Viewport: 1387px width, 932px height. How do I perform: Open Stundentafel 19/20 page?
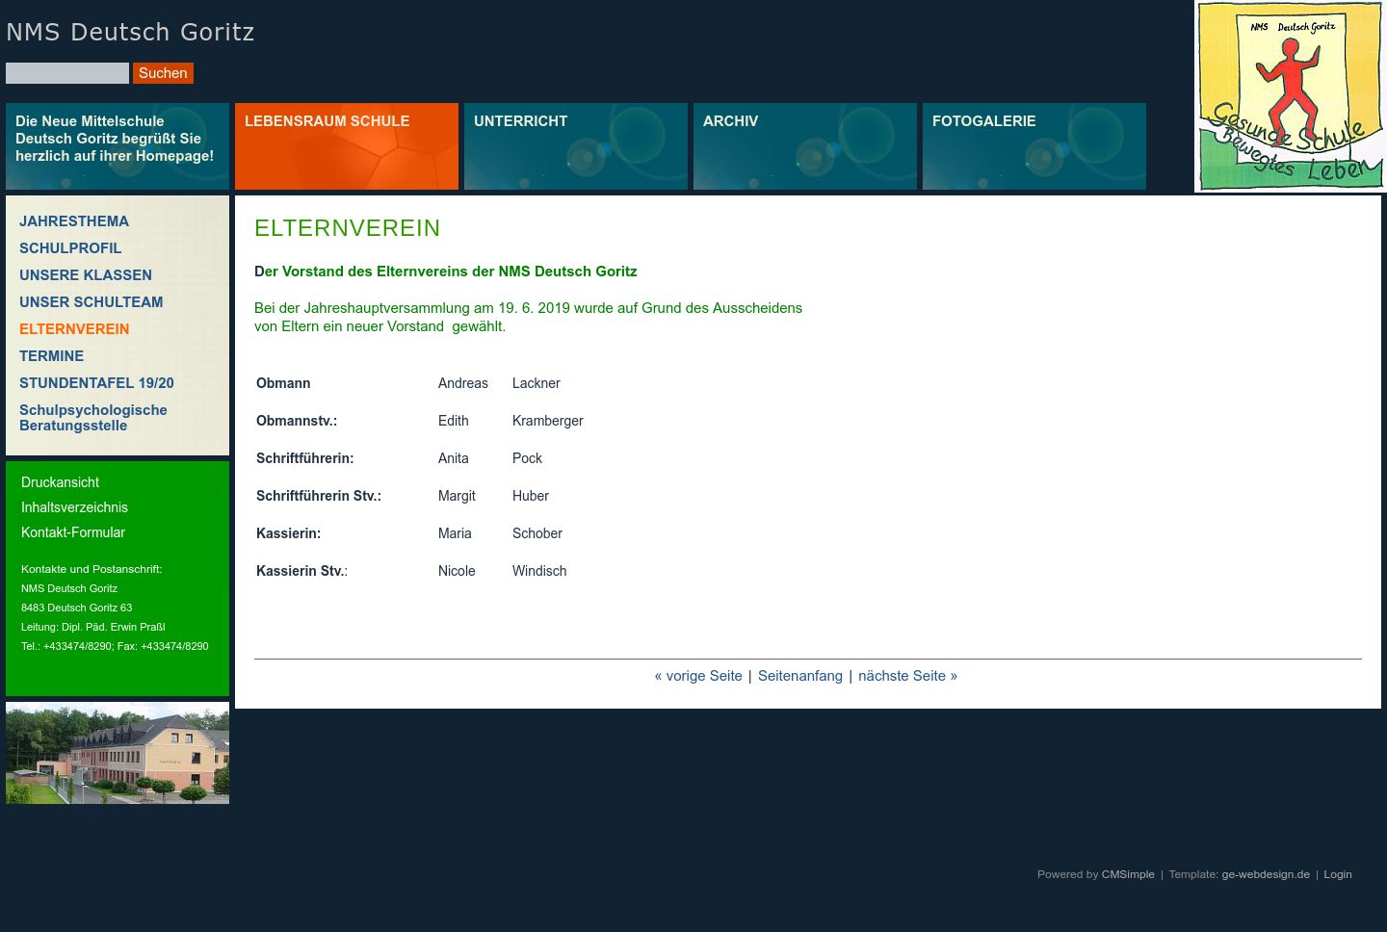tap(96, 383)
